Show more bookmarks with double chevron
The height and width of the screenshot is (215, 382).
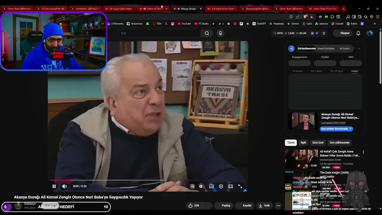(375, 24)
